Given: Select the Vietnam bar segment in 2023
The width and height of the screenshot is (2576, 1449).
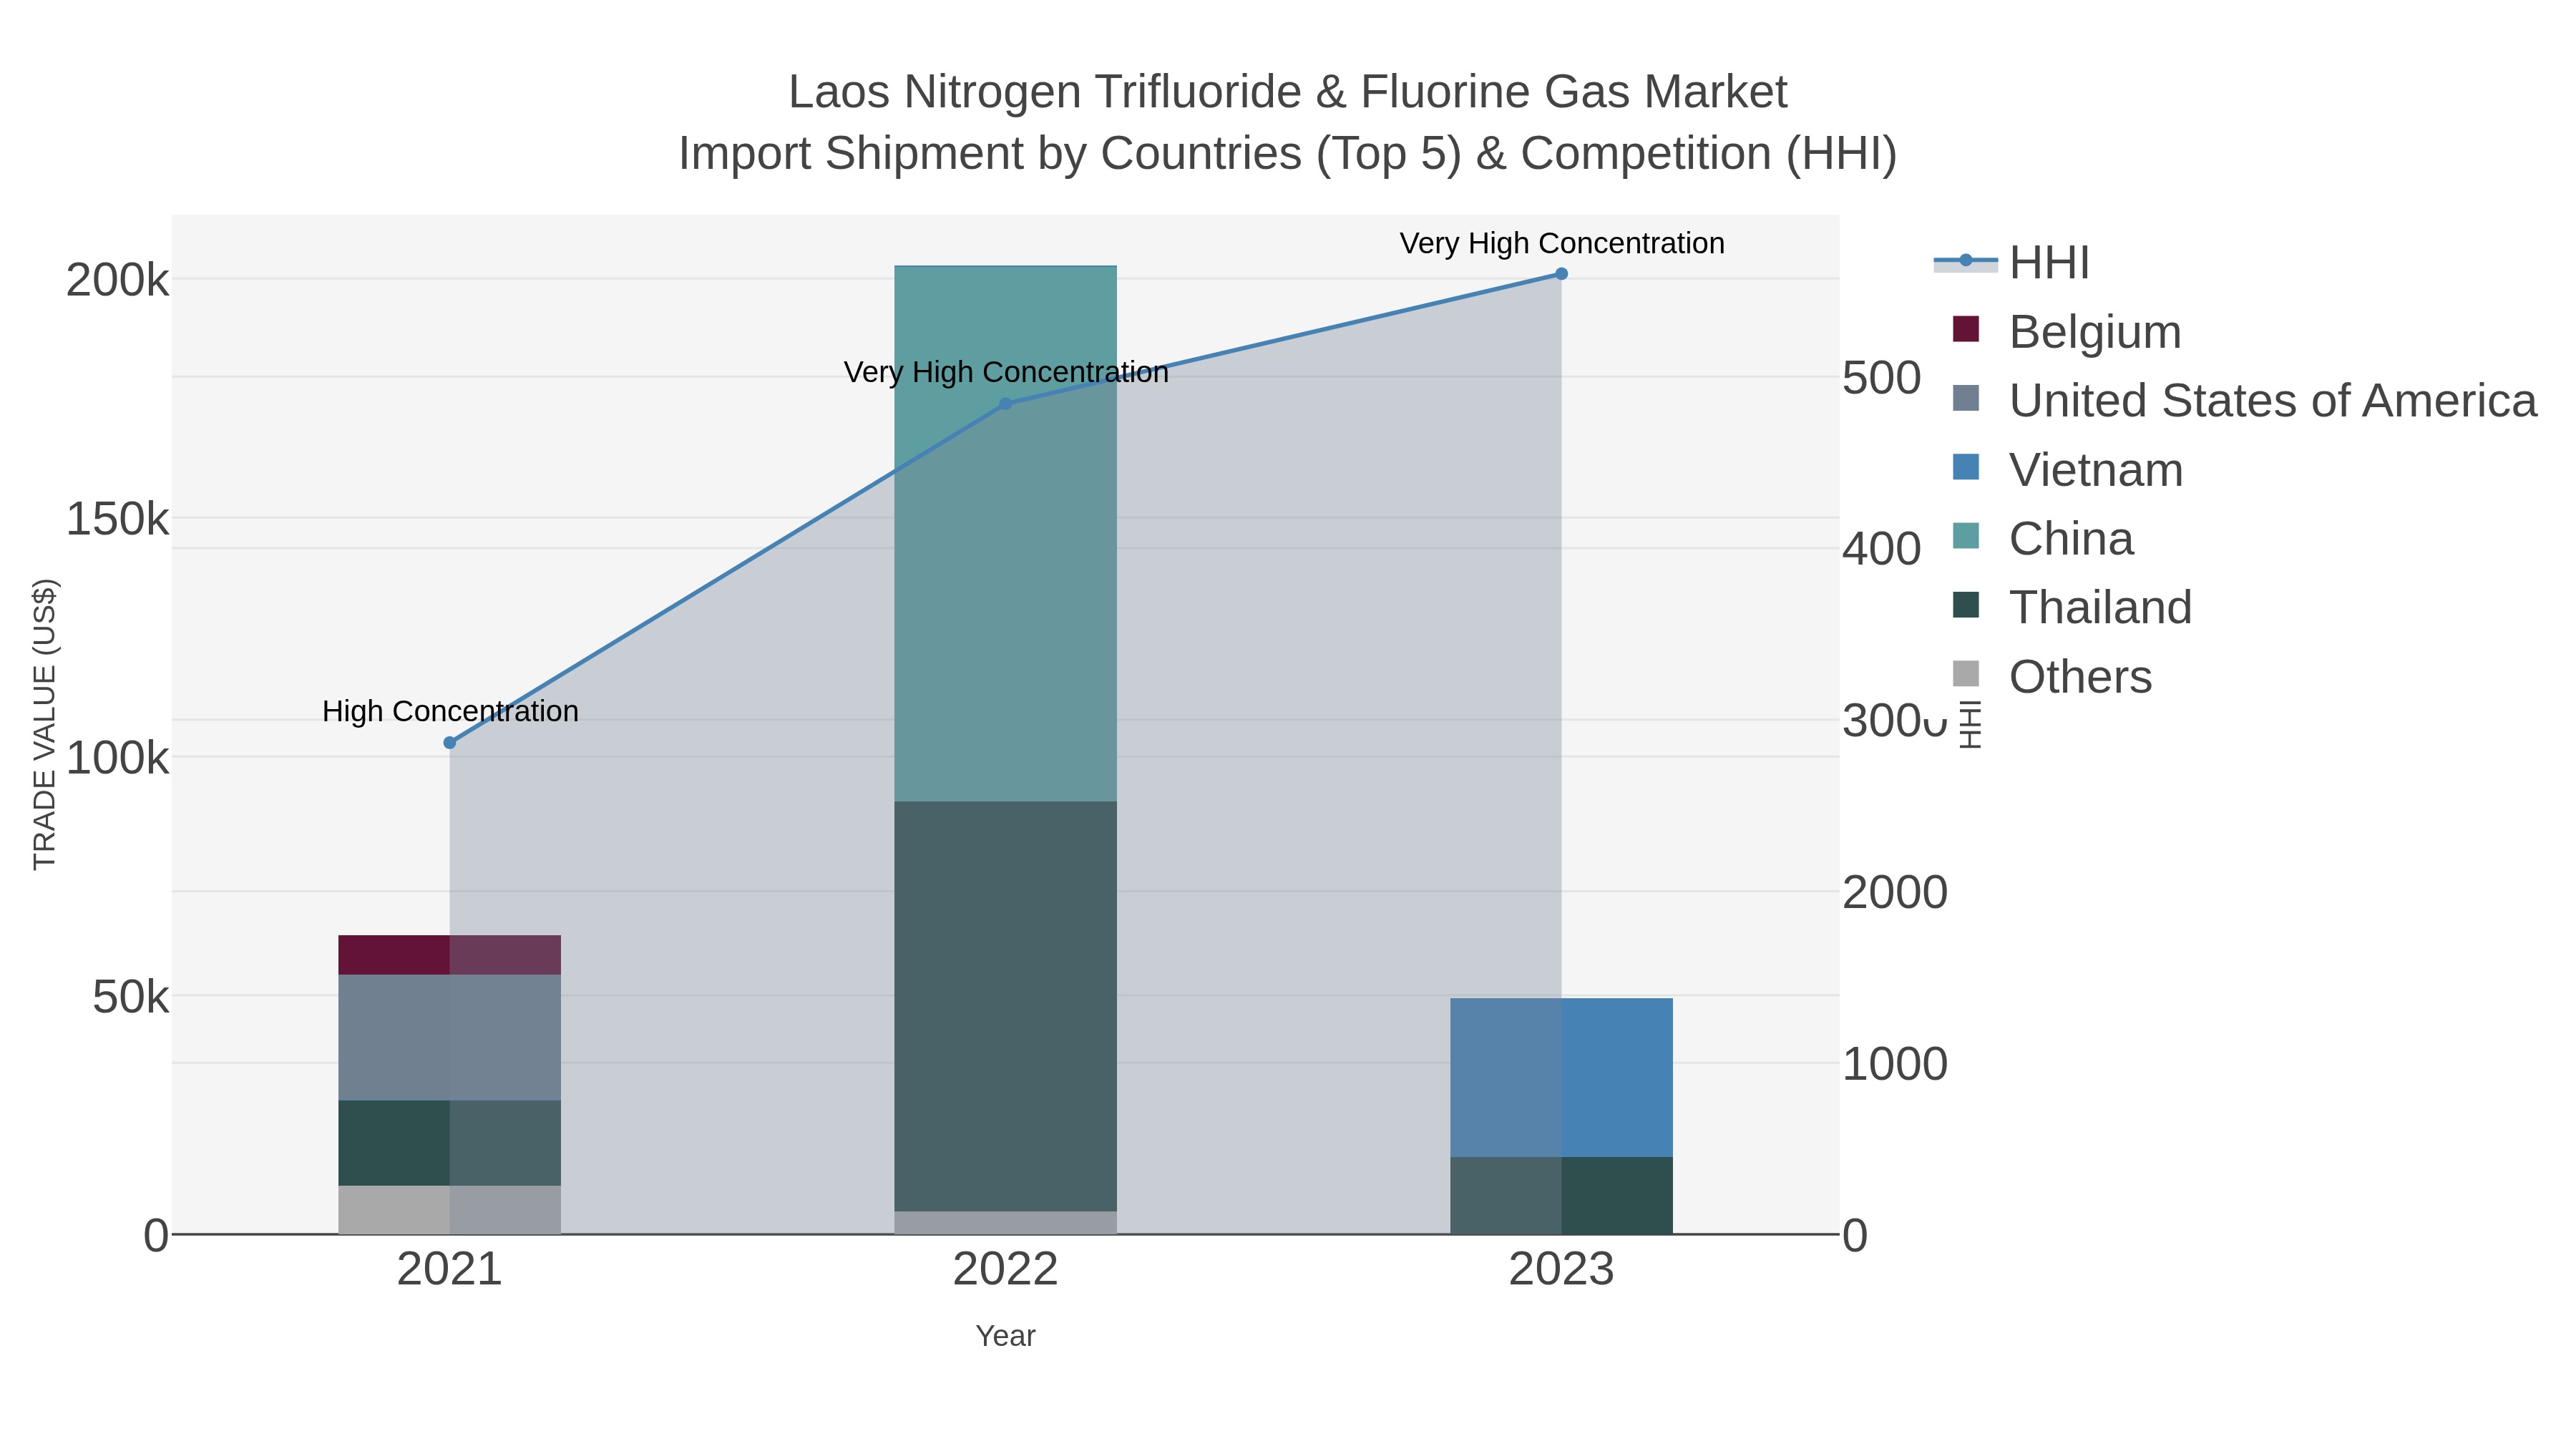Looking at the screenshot, I should (x=1561, y=1078).
